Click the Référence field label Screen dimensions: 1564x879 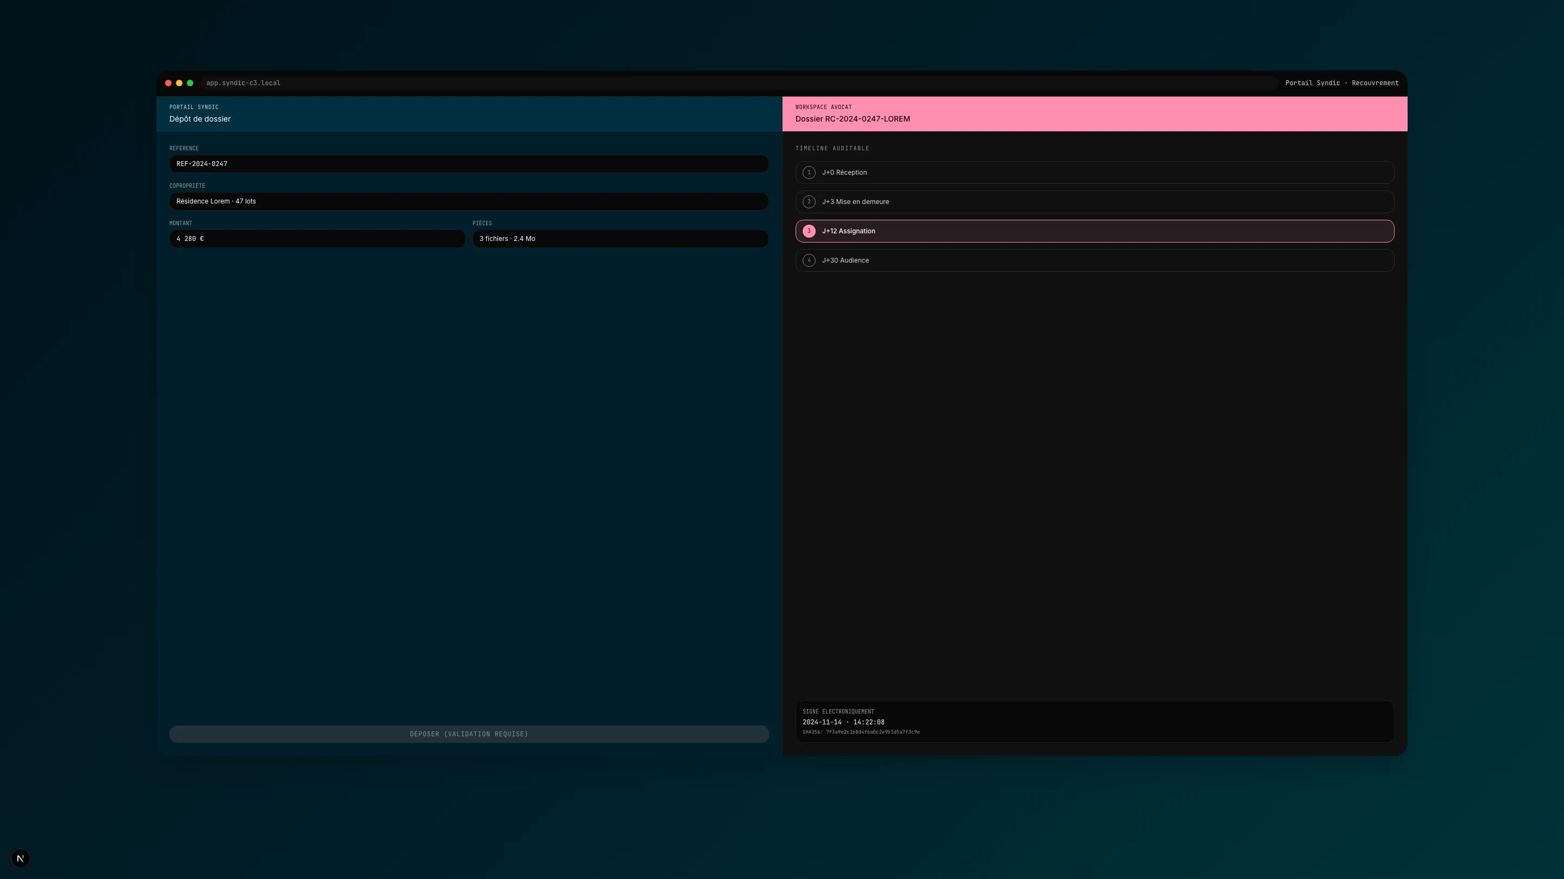pyautogui.click(x=184, y=148)
